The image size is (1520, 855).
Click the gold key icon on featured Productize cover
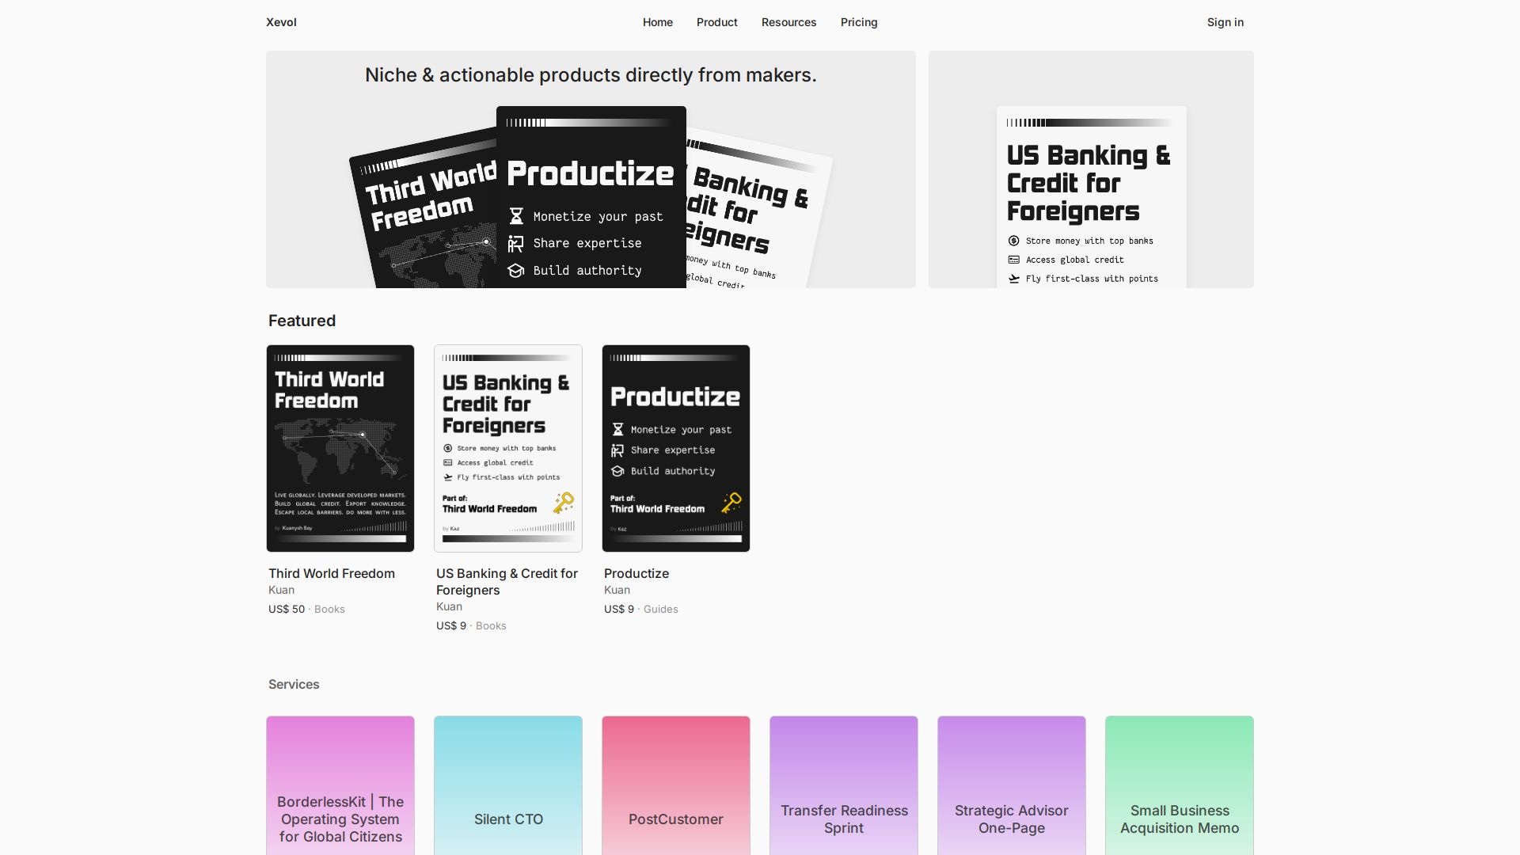(x=731, y=503)
